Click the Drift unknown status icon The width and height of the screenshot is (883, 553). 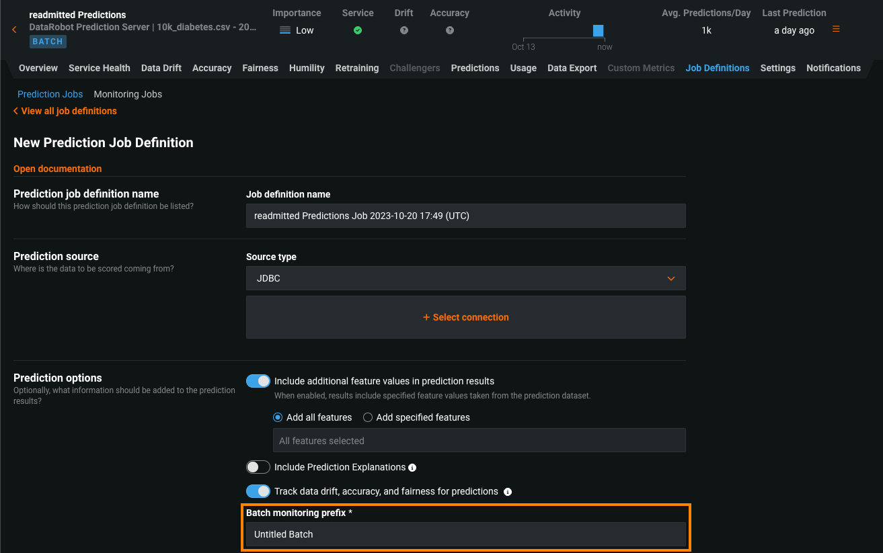(x=404, y=30)
